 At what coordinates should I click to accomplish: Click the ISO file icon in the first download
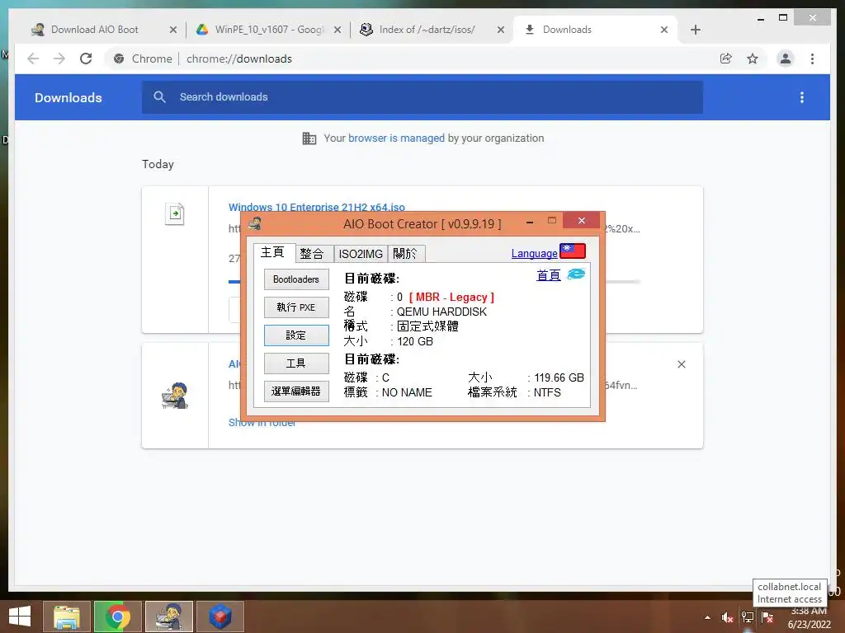tap(175, 213)
